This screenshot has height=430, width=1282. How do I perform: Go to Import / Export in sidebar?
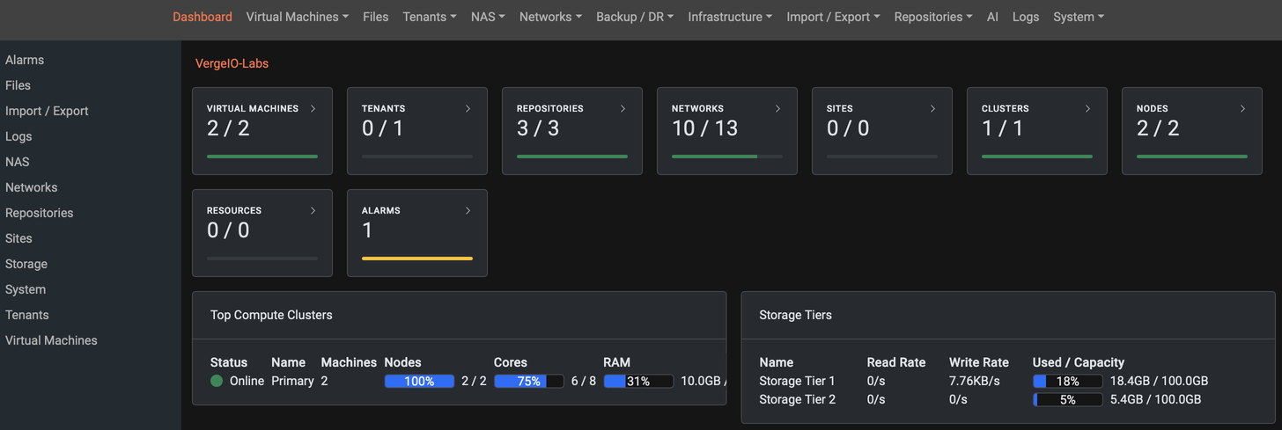click(x=47, y=111)
